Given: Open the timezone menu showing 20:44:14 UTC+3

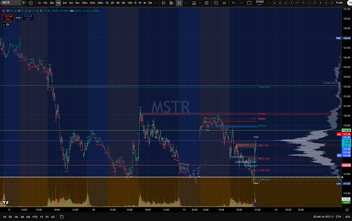Looking at the screenshot, I should [323, 217].
